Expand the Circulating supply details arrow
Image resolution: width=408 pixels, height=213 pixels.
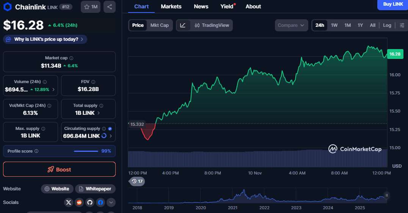point(111,136)
